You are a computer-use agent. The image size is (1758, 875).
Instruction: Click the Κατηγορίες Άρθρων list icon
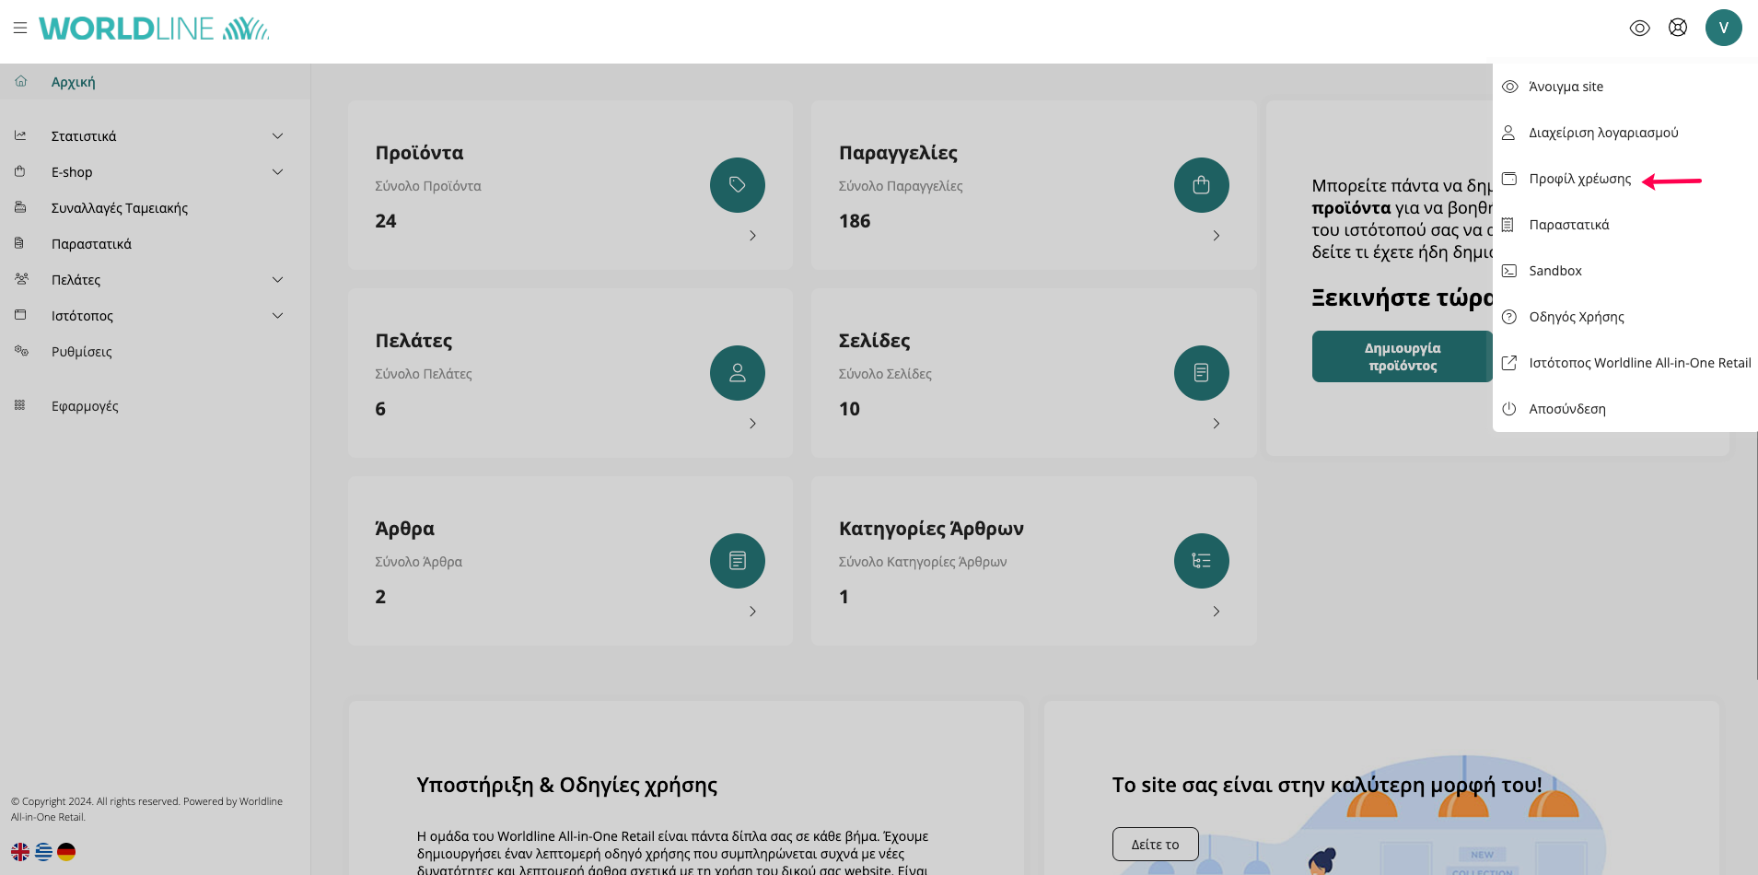pos(1201,561)
